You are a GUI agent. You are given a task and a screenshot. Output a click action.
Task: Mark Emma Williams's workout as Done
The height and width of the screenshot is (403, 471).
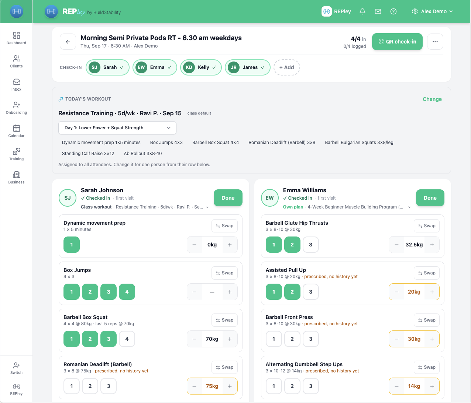pos(430,198)
